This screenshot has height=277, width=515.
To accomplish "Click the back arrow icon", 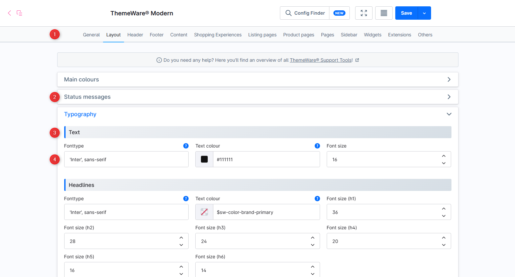I will (x=9, y=13).
